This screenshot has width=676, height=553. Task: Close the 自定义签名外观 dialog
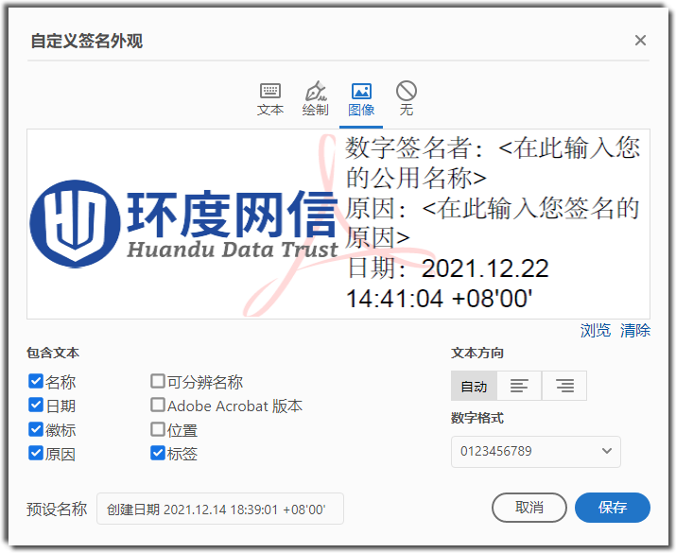pos(640,41)
